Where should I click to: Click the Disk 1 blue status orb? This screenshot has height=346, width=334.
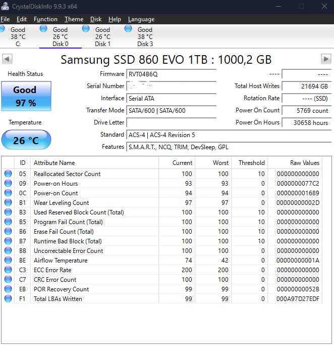86,29
